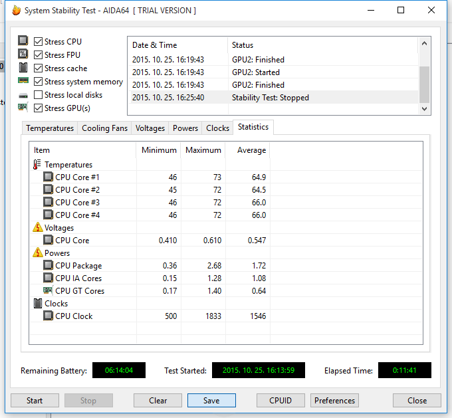The height and width of the screenshot is (418, 452).
Task: Minimize the AIDA64 window
Action: pyautogui.click(x=371, y=10)
